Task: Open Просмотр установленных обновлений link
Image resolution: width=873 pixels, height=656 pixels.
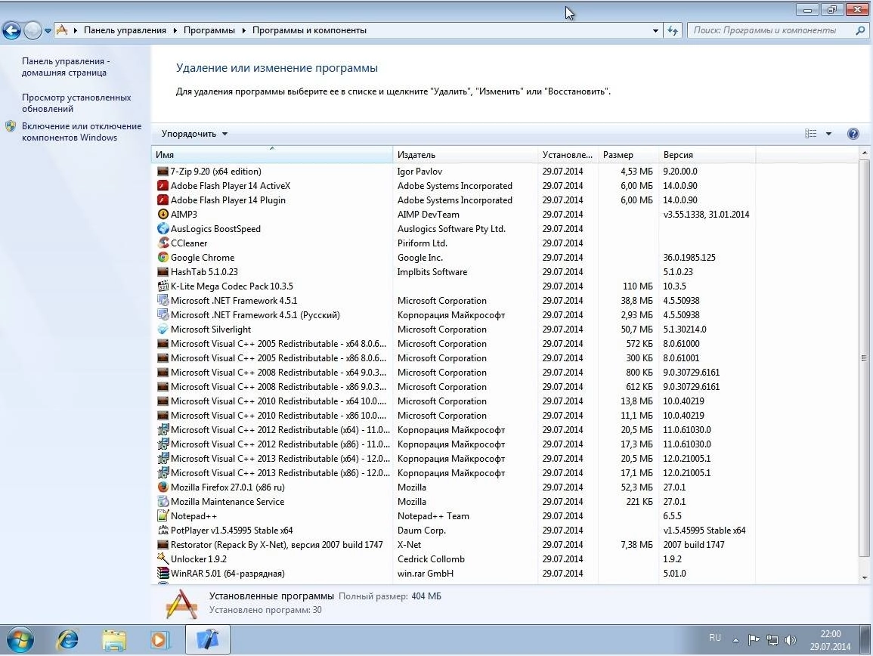Action: [76, 103]
